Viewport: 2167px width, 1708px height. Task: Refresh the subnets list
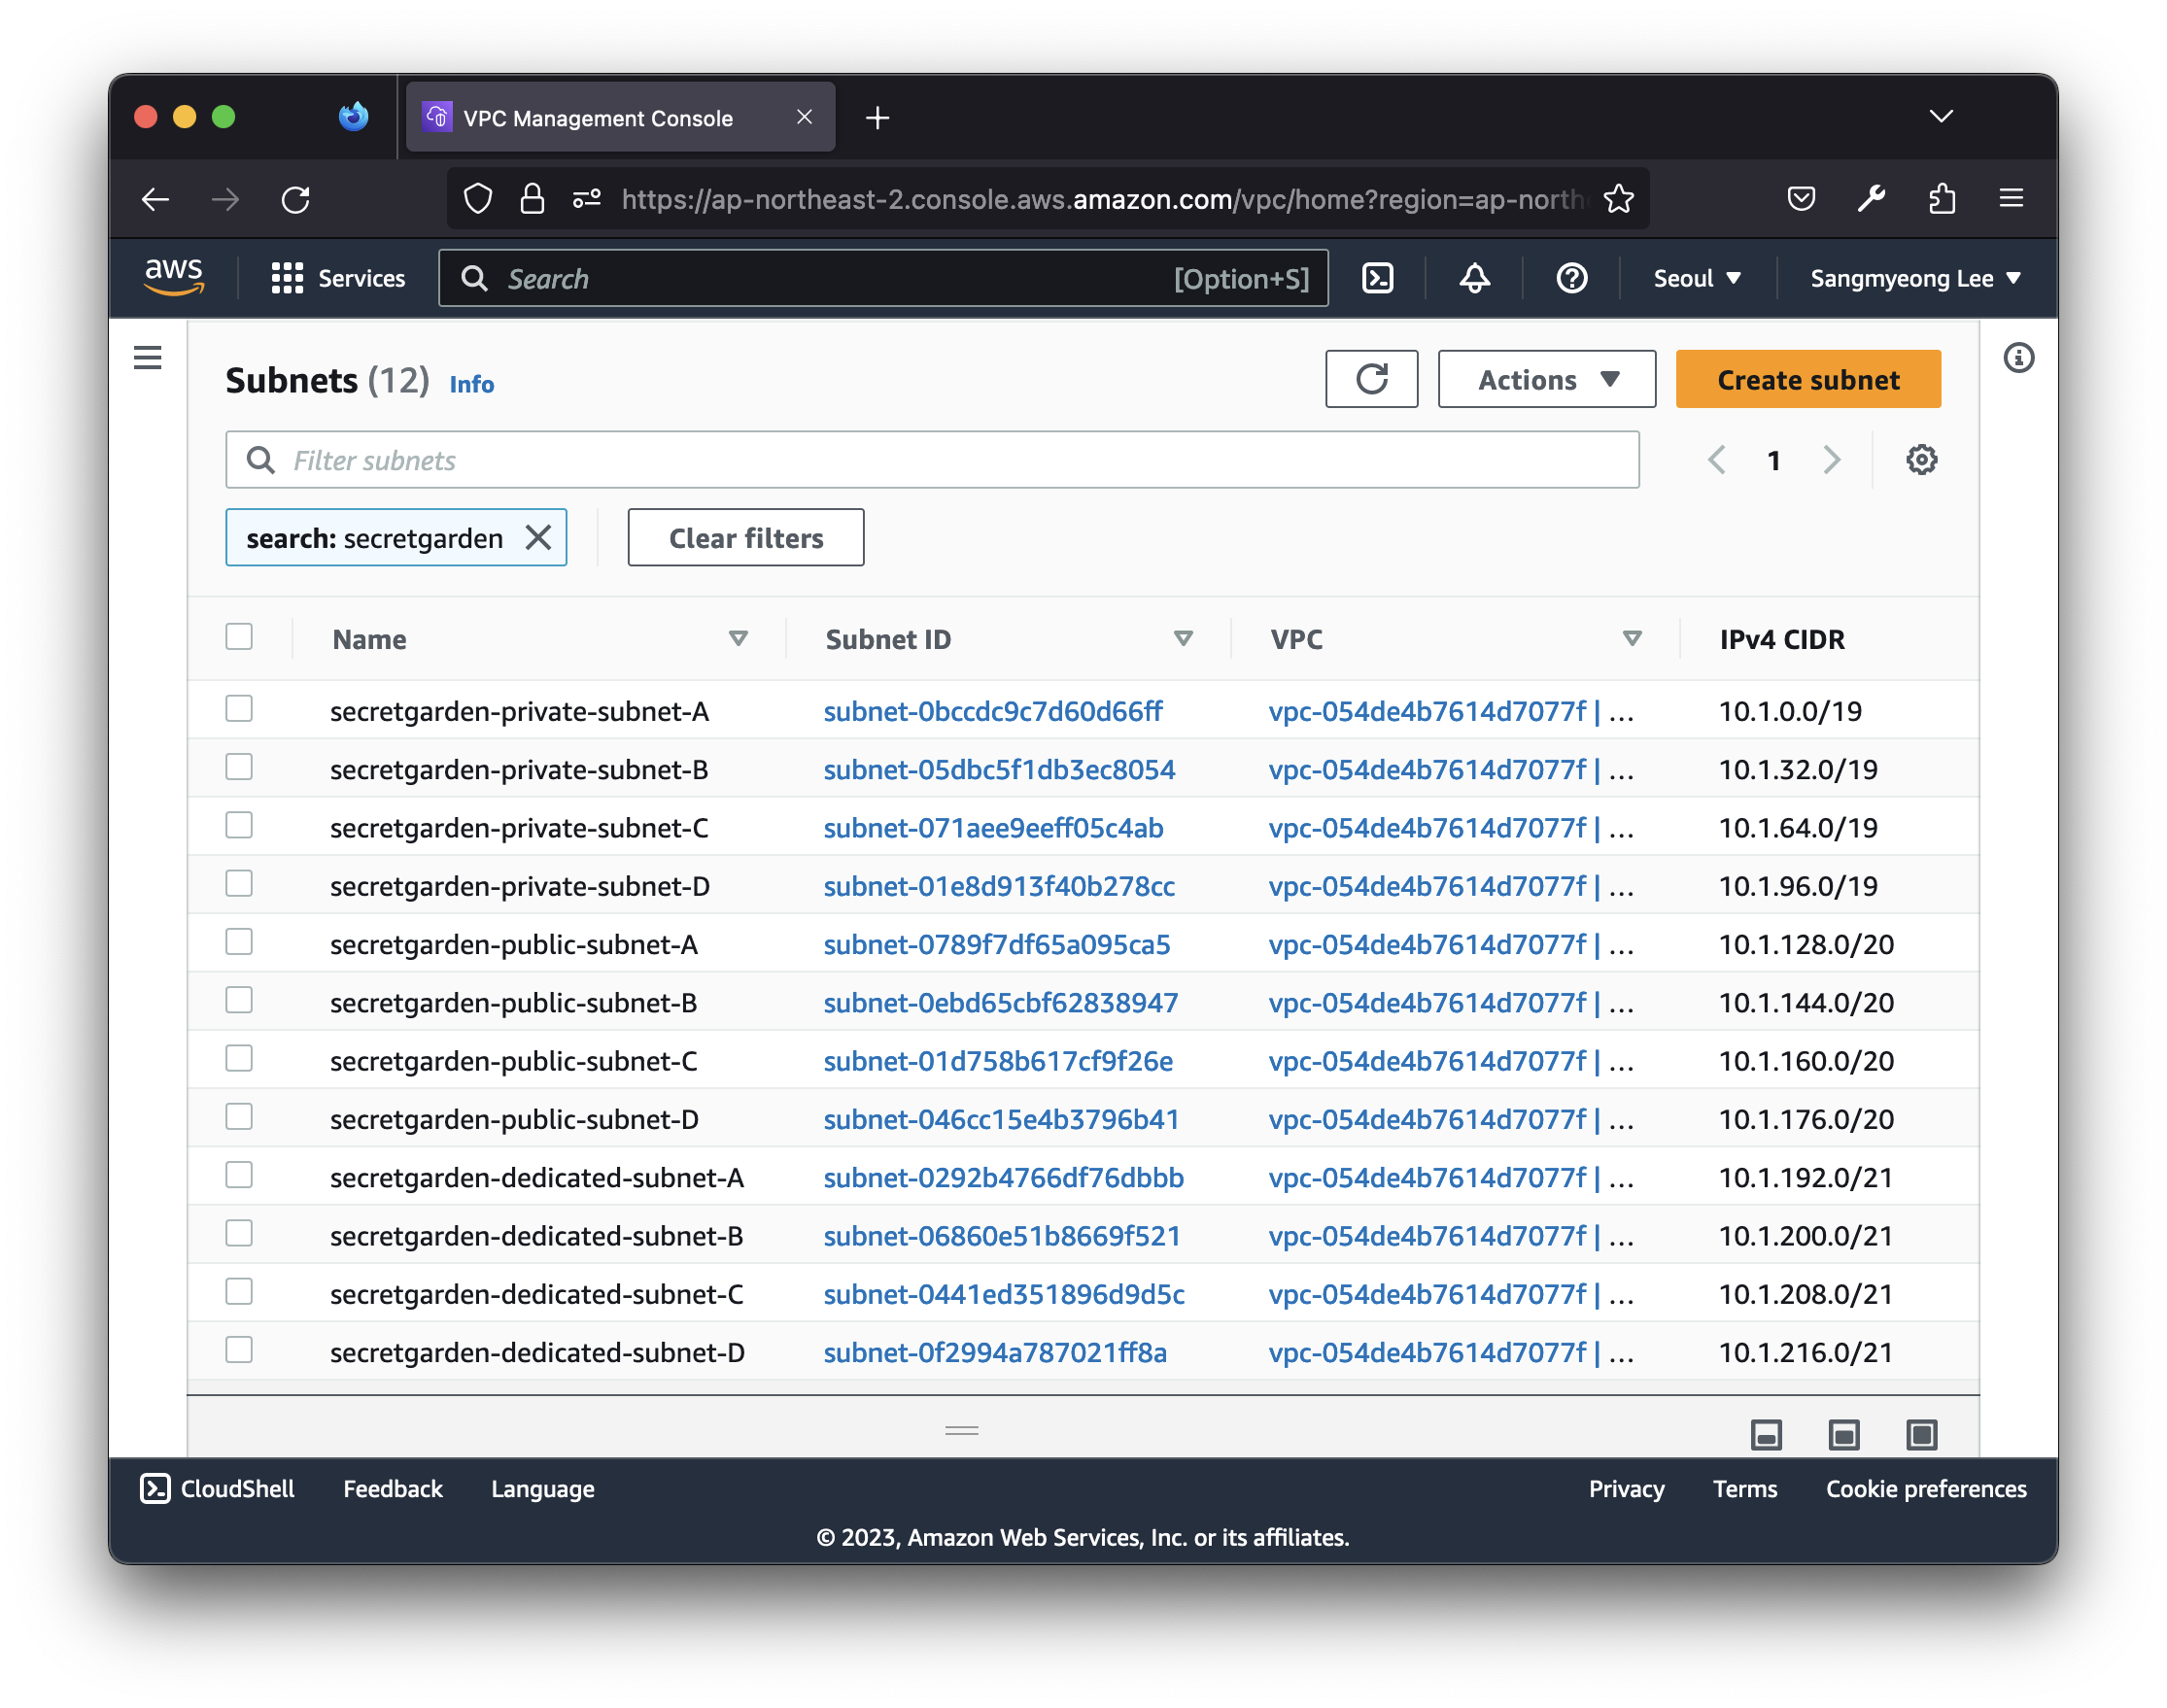click(1372, 379)
